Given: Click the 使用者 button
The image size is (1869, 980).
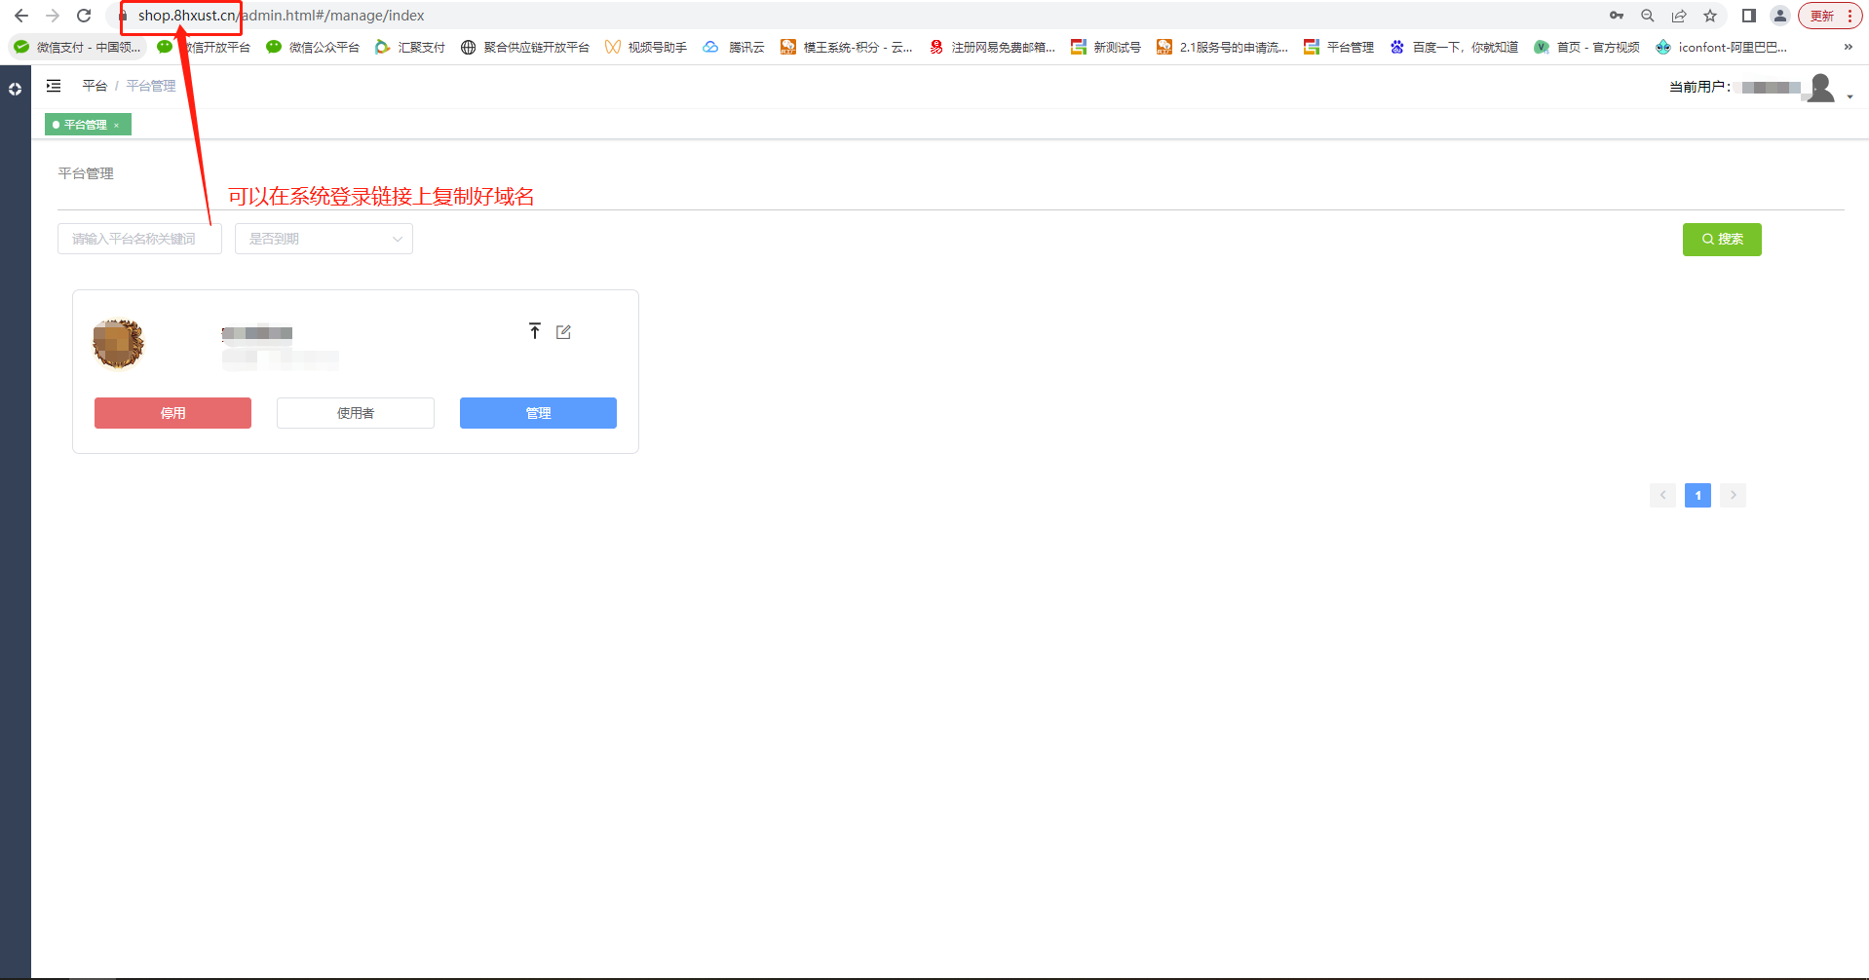Looking at the screenshot, I should 356,413.
